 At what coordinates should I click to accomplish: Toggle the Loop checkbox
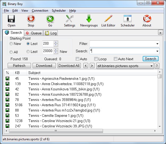pyautogui.click(x=96, y=59)
